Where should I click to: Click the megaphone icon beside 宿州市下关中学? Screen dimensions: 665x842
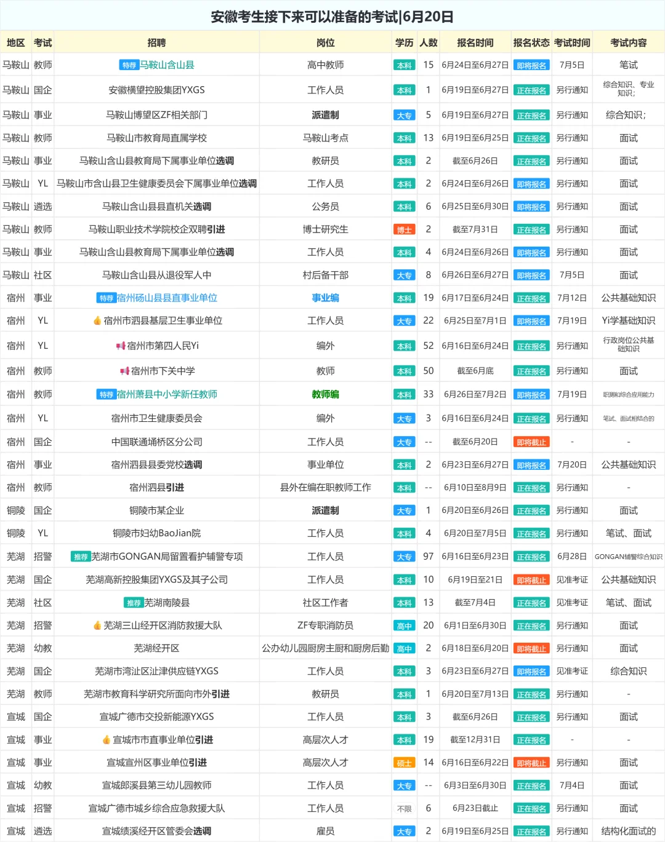click(x=124, y=371)
